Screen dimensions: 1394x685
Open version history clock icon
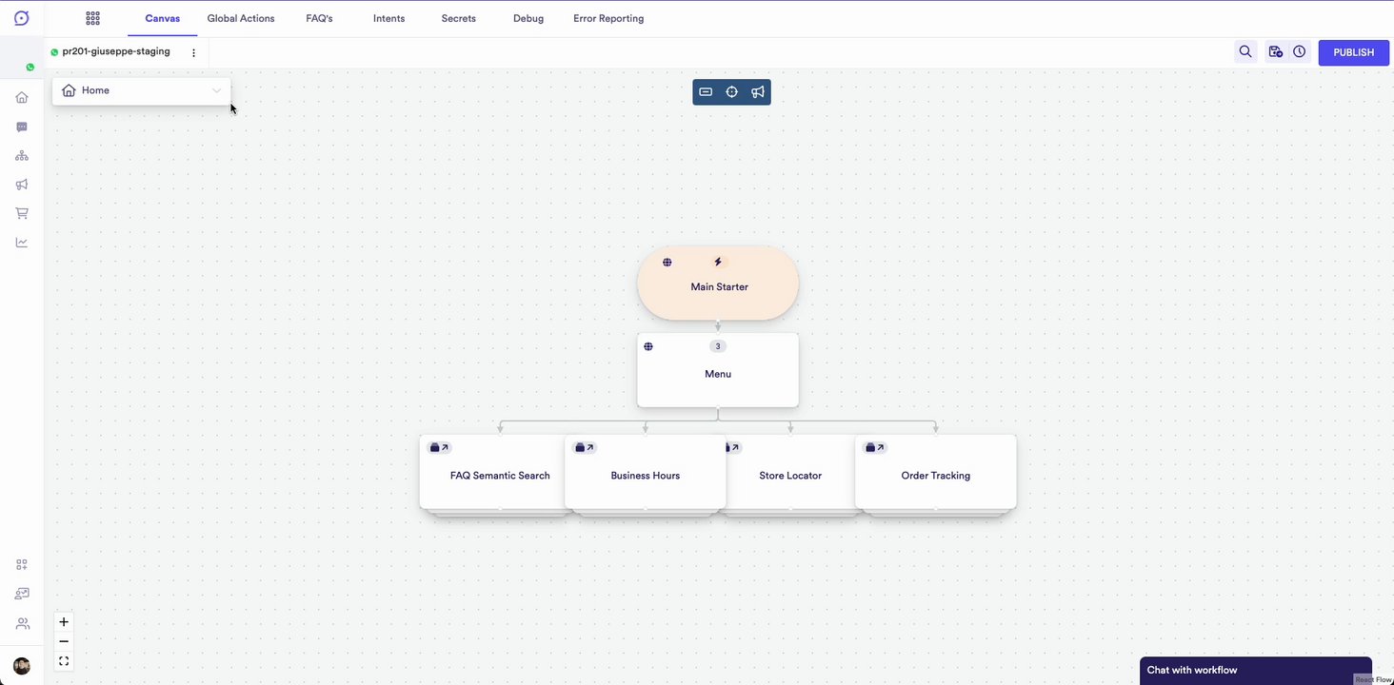1299,52
